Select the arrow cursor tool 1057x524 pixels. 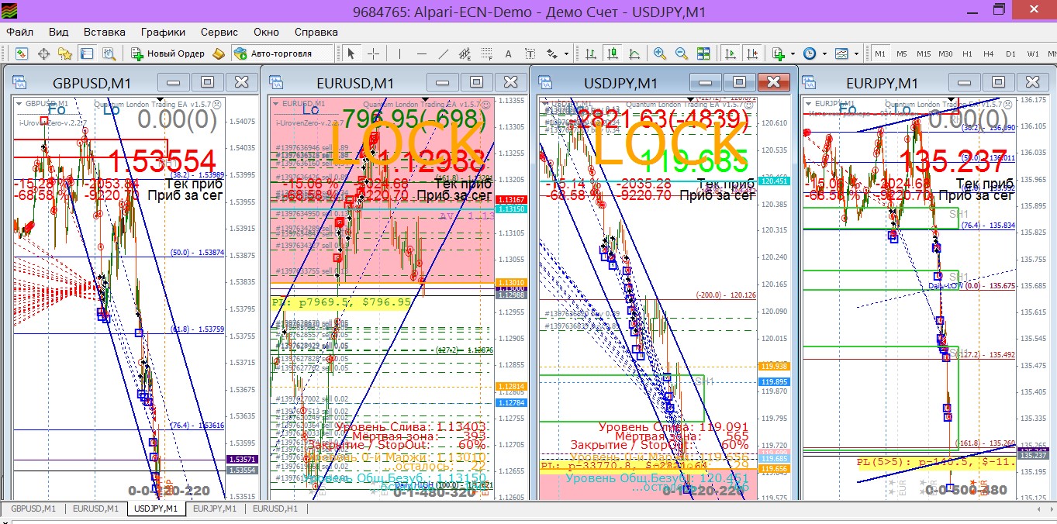tap(351, 53)
